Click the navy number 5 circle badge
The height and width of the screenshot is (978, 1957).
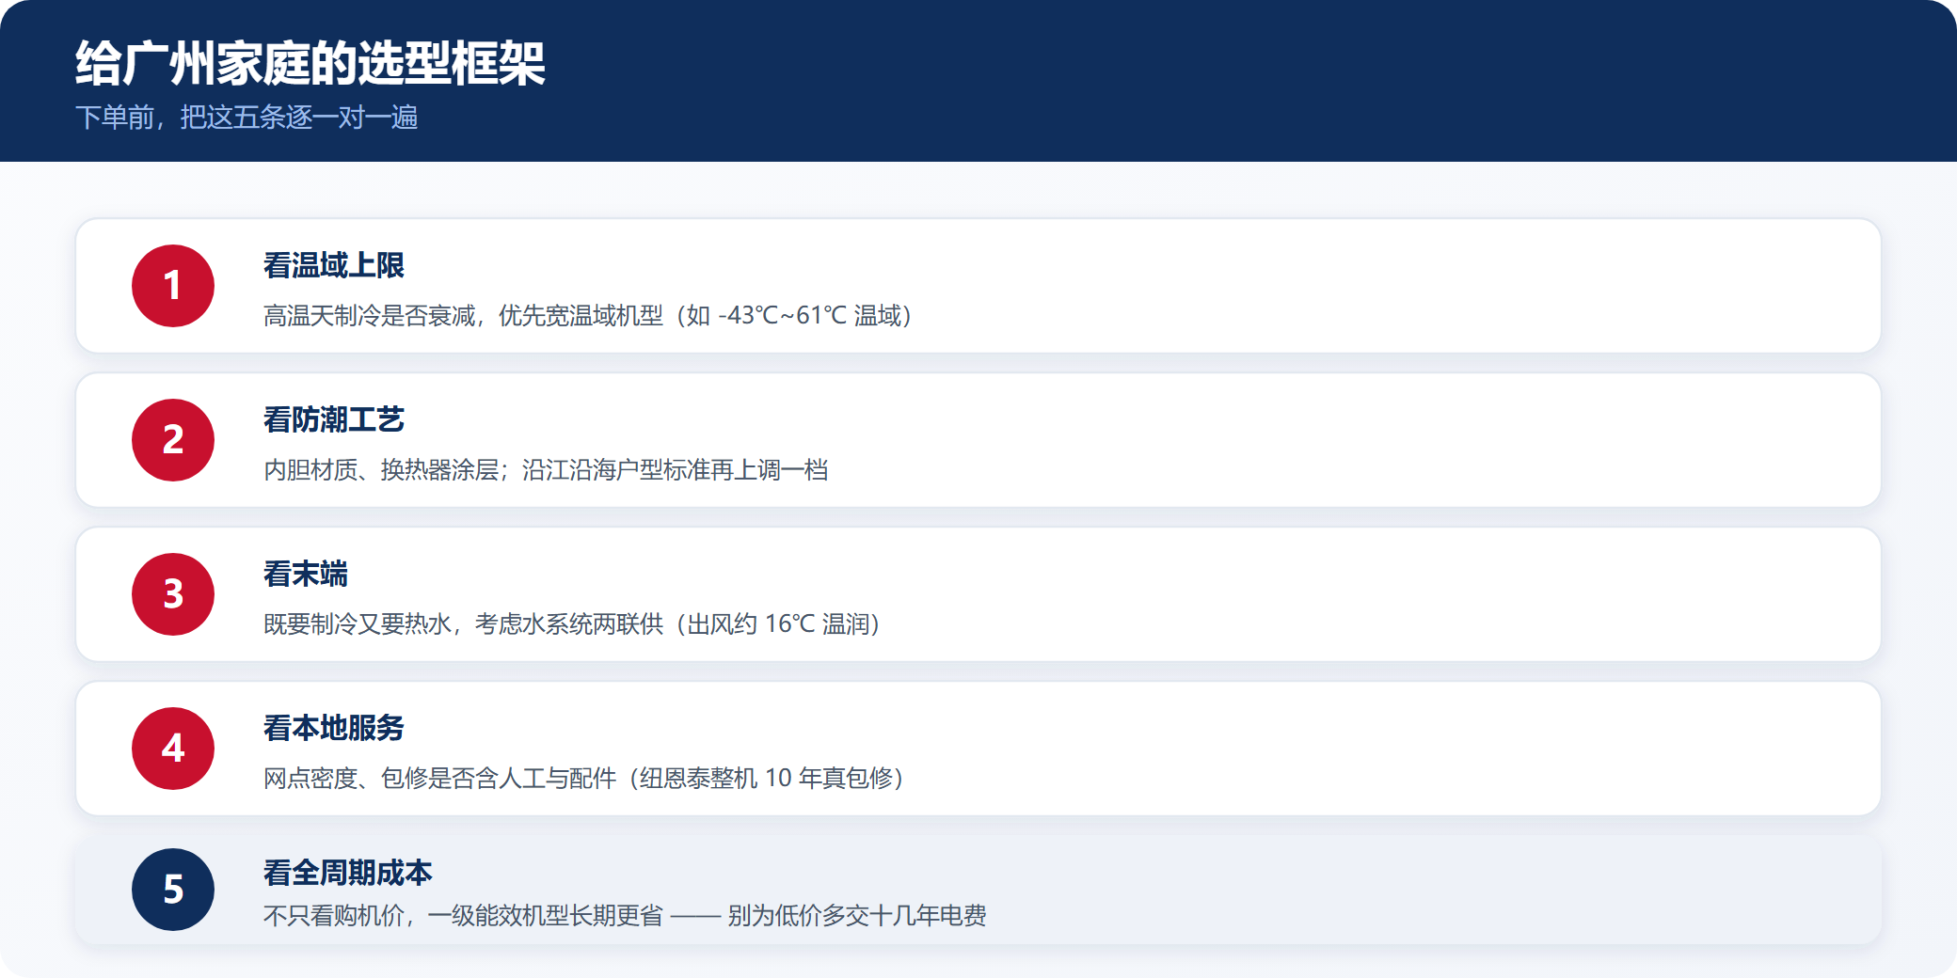point(173,890)
